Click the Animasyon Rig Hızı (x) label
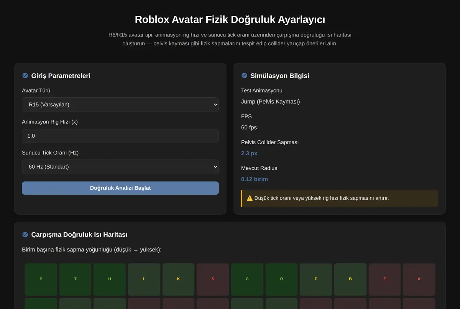The image size is (460, 309). [50, 122]
